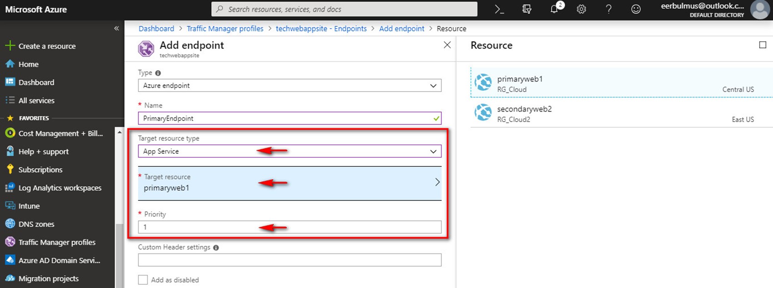Viewport: 773px width, 288px height.
Task: Open notifications bell icon
Action: tap(555, 9)
